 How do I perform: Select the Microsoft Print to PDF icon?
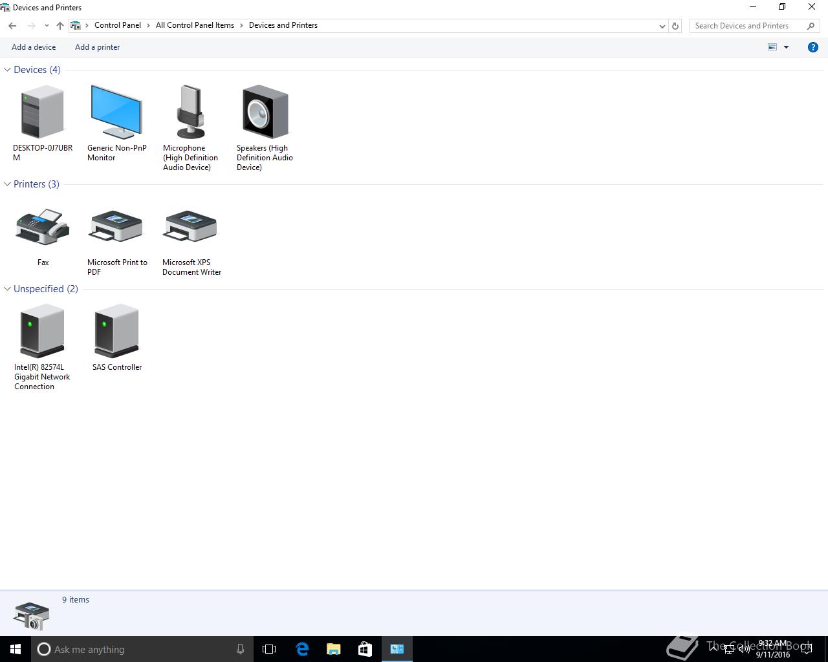click(x=116, y=227)
